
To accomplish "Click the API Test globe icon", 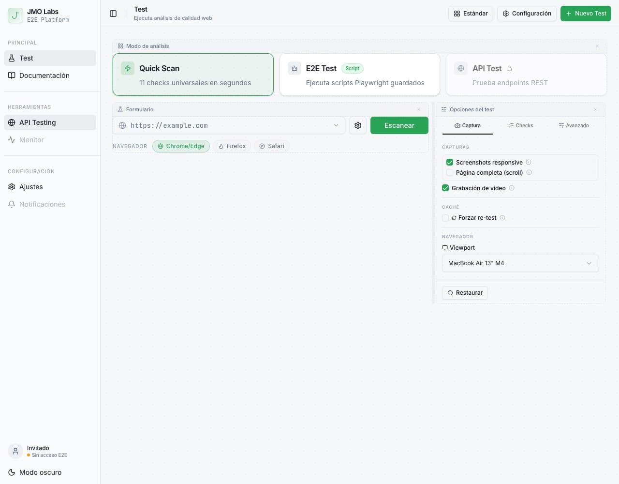I will click(461, 68).
